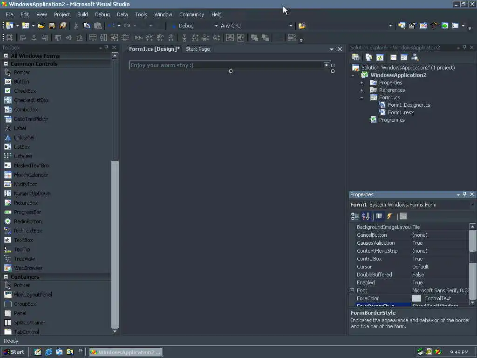The width and height of the screenshot is (477, 358).
Task: Click the Align Lefts layout icon
Action: (x=23, y=38)
